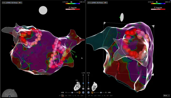Click right pane 60% transparency slider handle

tap(101, 92)
